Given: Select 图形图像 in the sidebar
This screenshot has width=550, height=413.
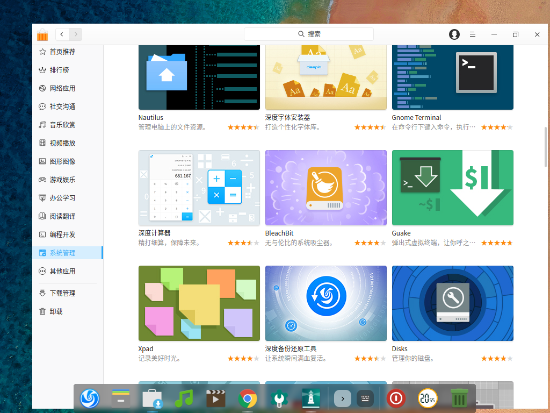Looking at the screenshot, I should (x=68, y=161).
